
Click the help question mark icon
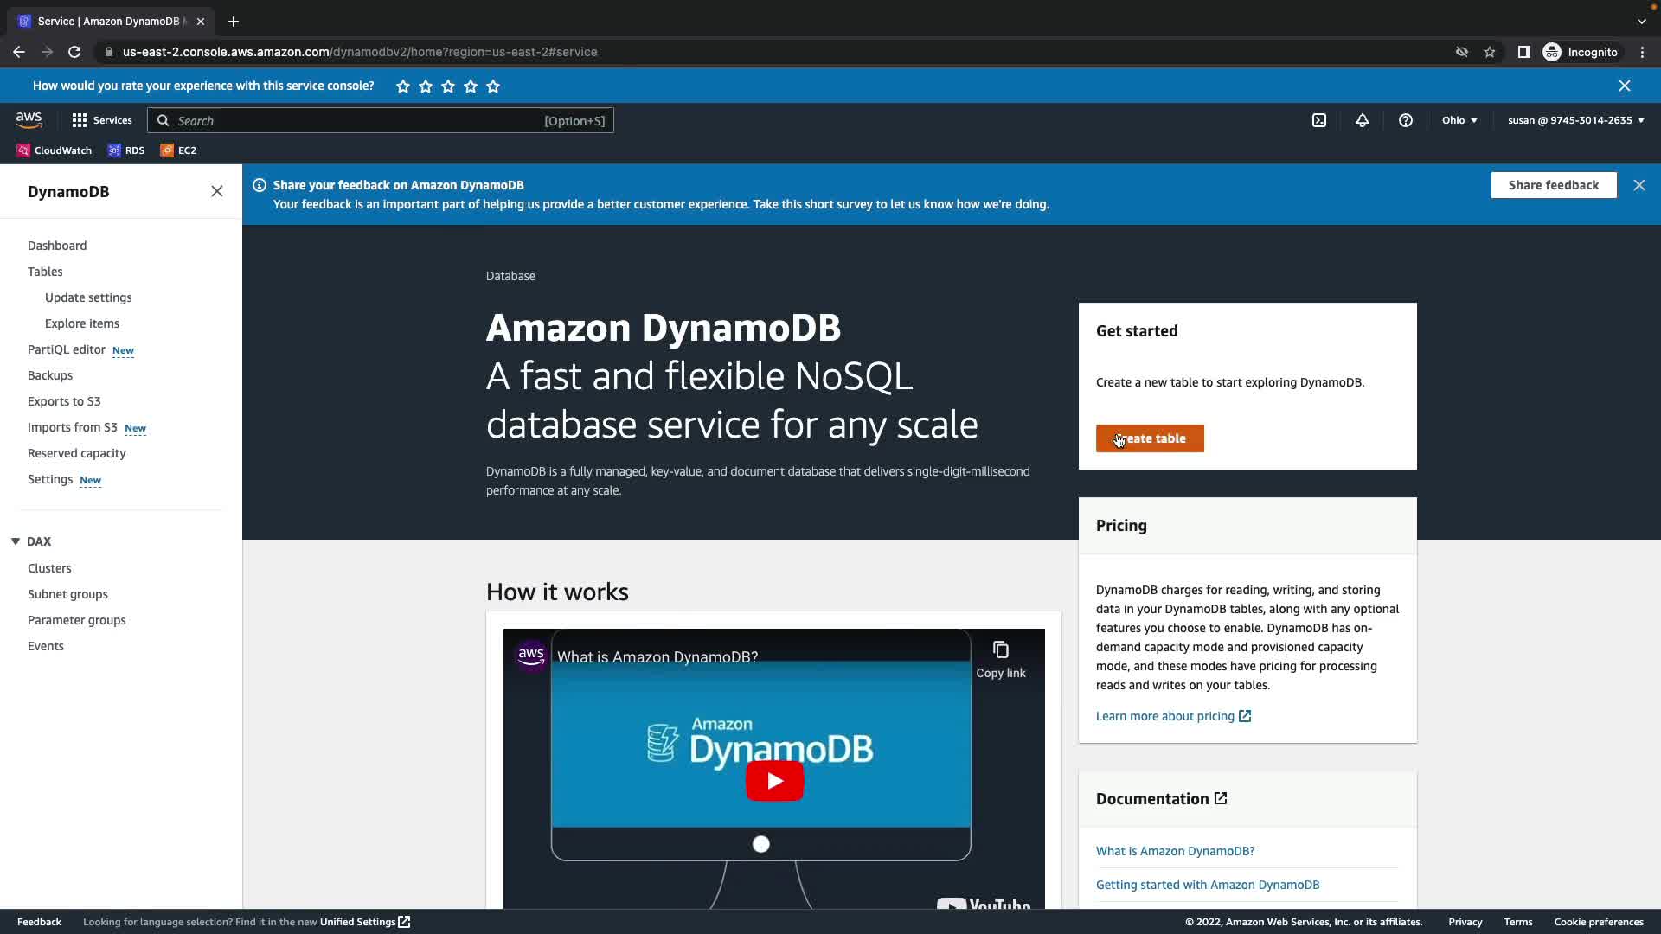click(1405, 120)
